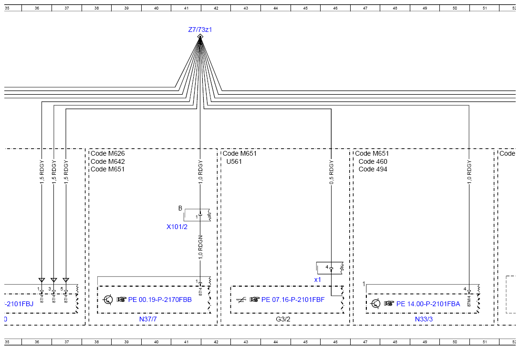Open the Z7/73z1 splice node label
The height and width of the screenshot is (350, 520).
click(200, 30)
